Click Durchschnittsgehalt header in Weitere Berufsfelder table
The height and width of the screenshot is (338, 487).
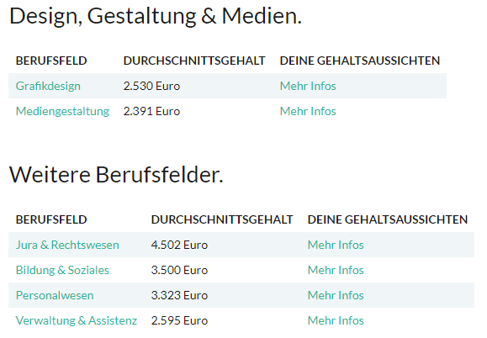tap(222, 219)
